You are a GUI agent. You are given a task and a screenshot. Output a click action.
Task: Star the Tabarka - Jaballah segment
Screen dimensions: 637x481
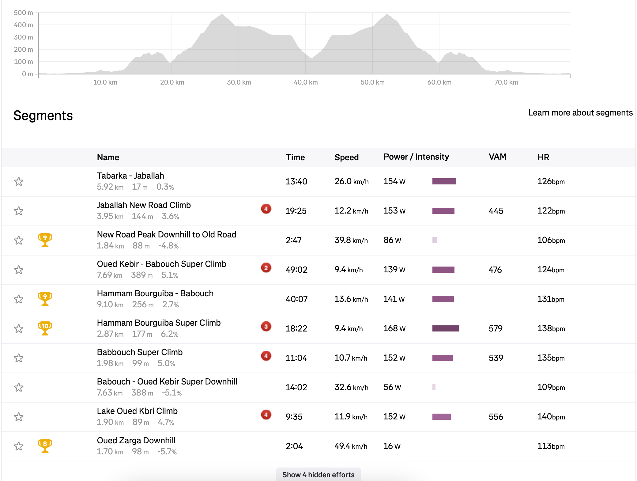[19, 181]
